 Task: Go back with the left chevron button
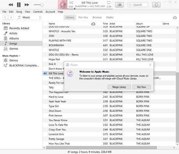[5, 18]
